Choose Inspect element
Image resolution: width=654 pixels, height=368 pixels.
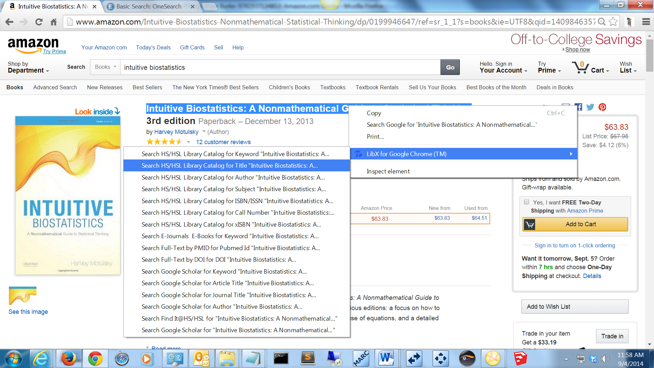tap(464, 171)
